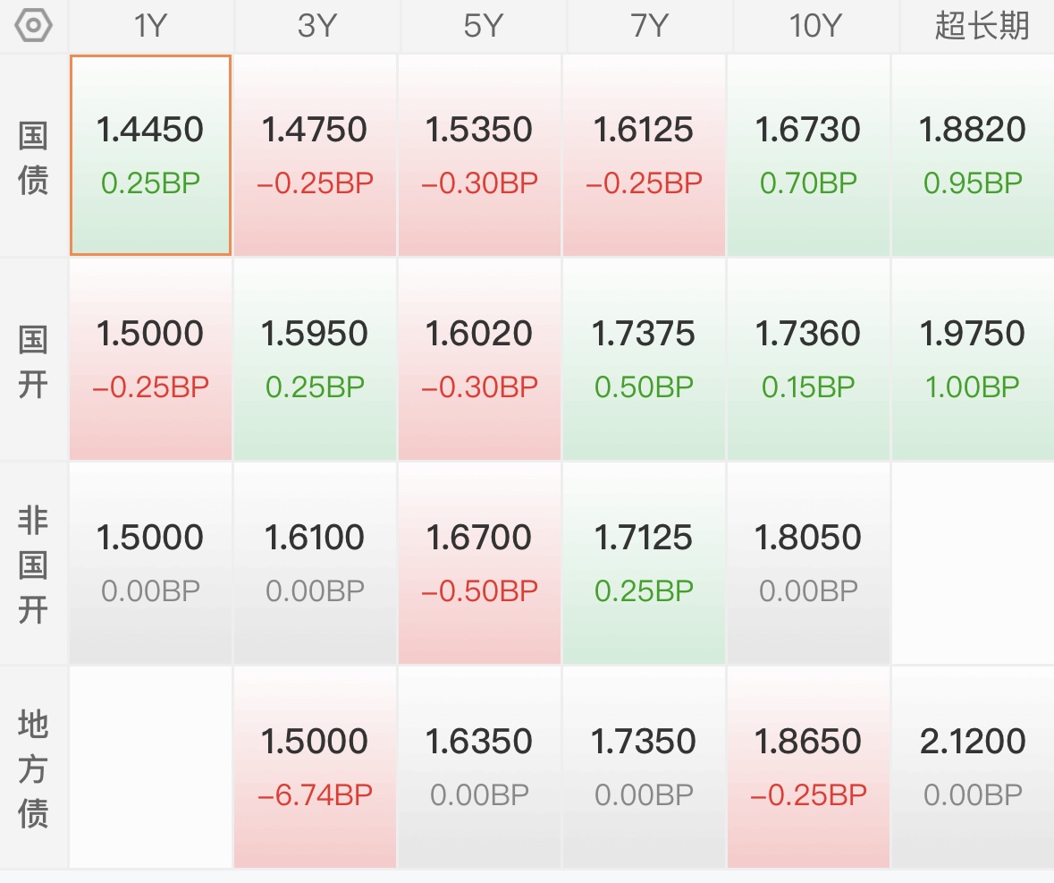
Task: Click the 国开 row label
Action: point(33,361)
